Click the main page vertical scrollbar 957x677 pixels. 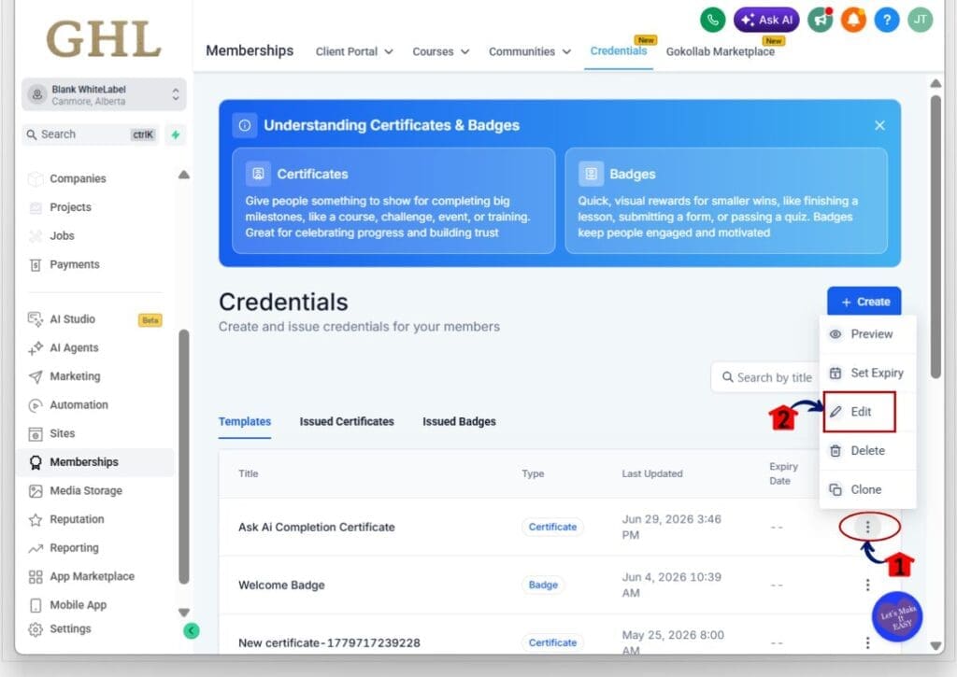click(x=936, y=237)
